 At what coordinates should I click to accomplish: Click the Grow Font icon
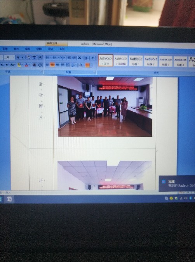[17, 58]
